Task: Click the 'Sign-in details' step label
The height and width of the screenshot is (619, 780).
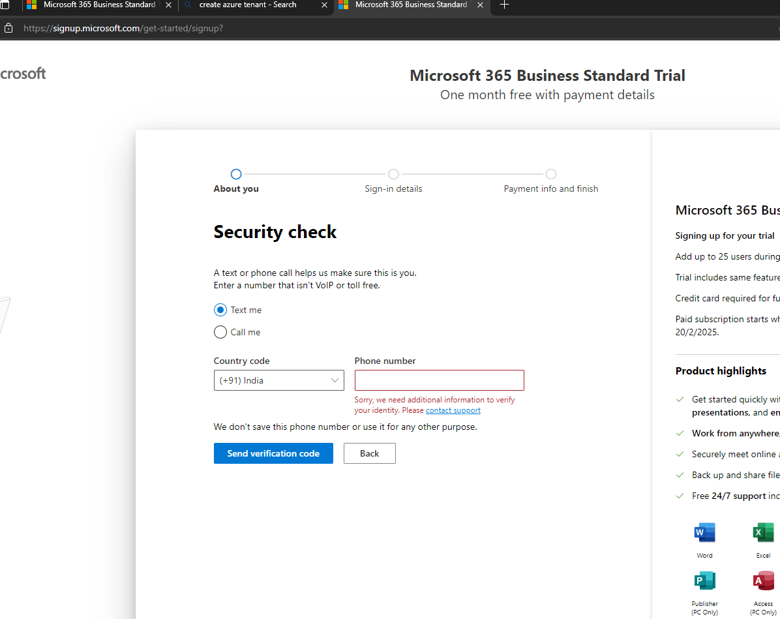Action: [393, 189]
